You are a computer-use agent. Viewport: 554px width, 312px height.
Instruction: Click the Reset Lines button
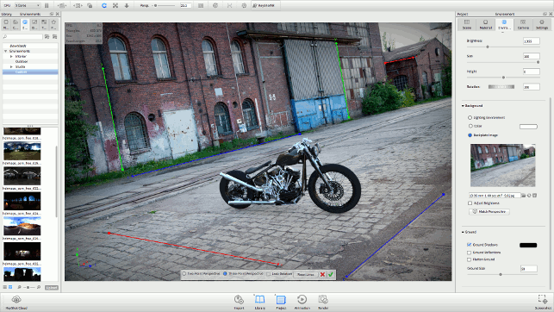(x=306, y=274)
